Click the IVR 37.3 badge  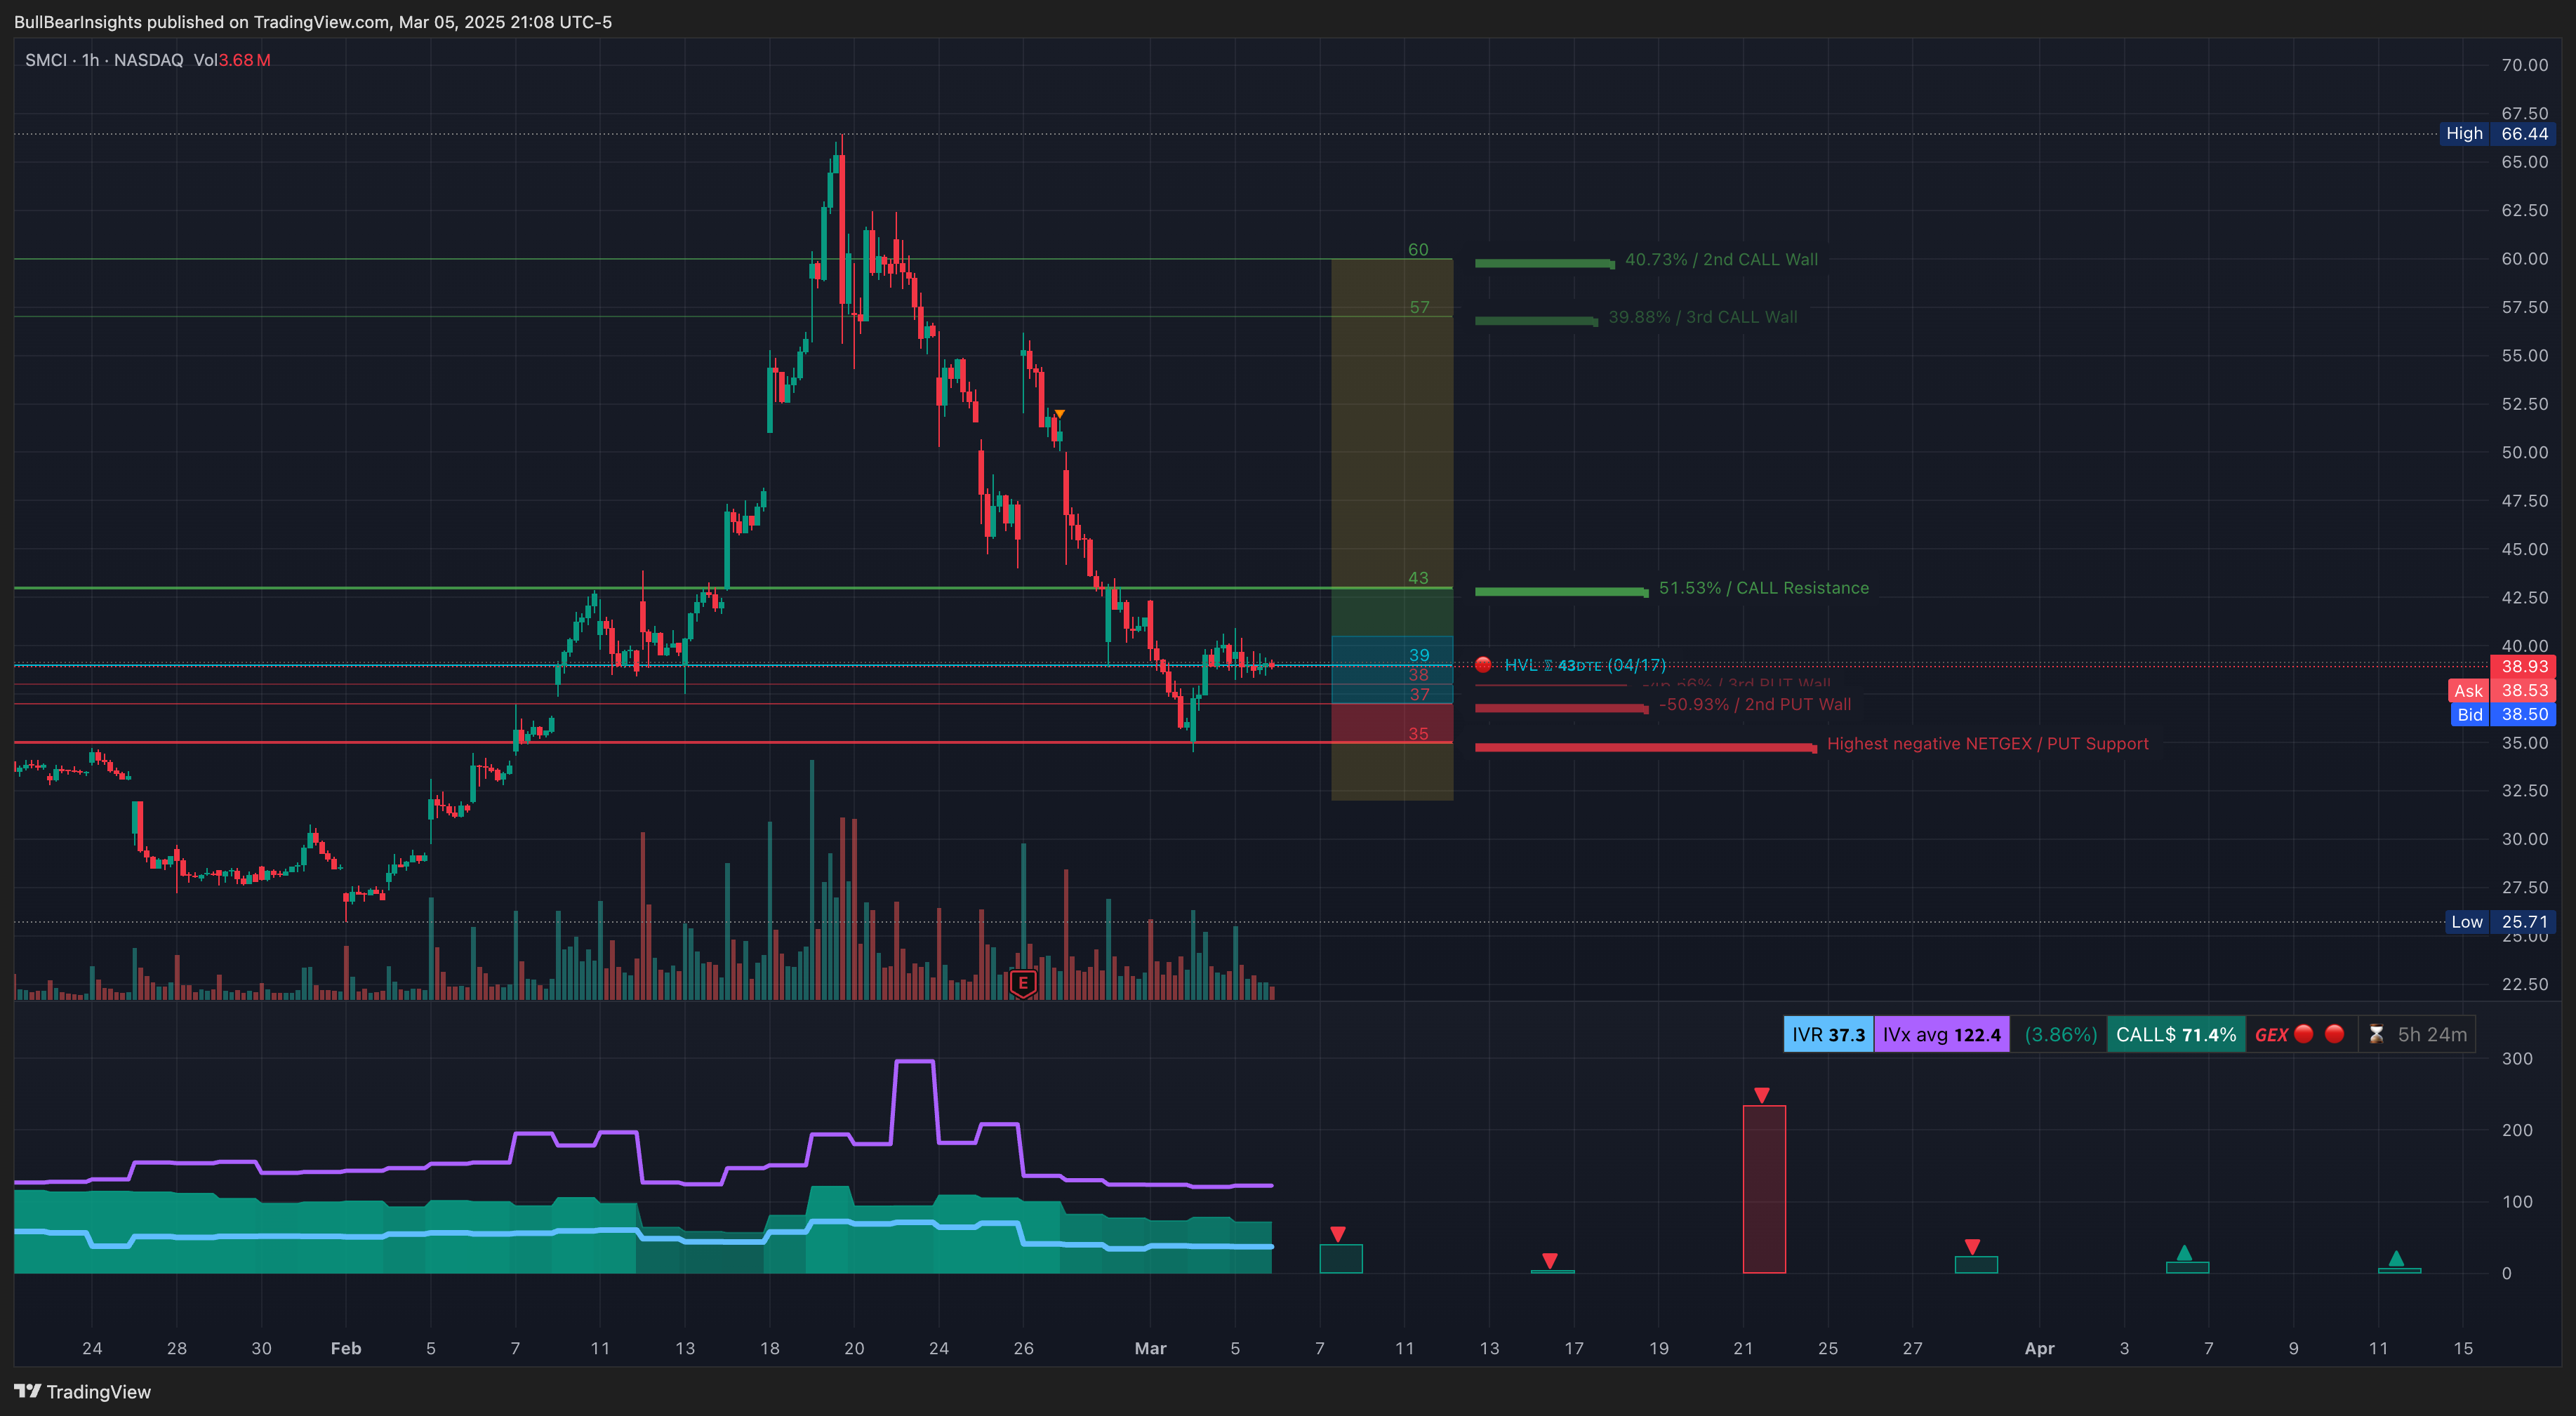(1828, 1035)
